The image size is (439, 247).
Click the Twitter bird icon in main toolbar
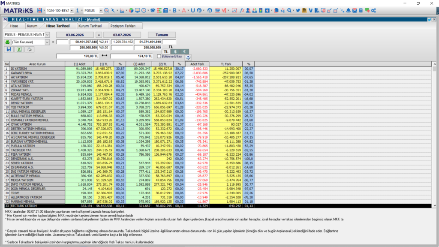[298, 10]
